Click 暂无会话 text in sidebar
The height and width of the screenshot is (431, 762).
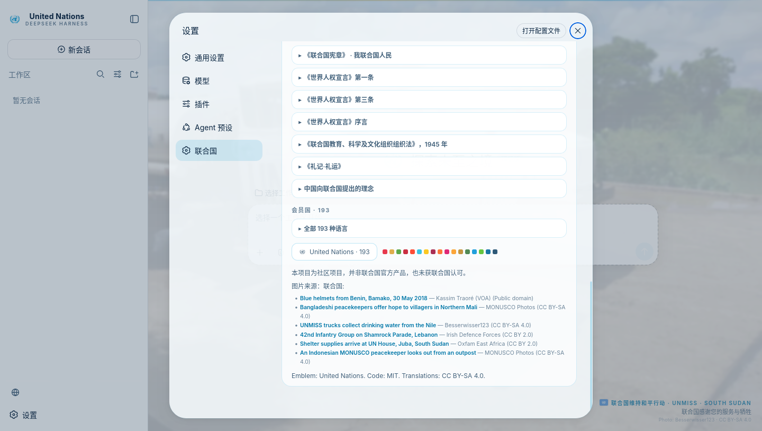pos(26,100)
